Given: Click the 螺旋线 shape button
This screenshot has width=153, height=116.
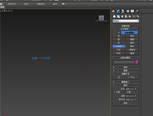Looking at the screenshot, I should pyautogui.click(x=132, y=50).
